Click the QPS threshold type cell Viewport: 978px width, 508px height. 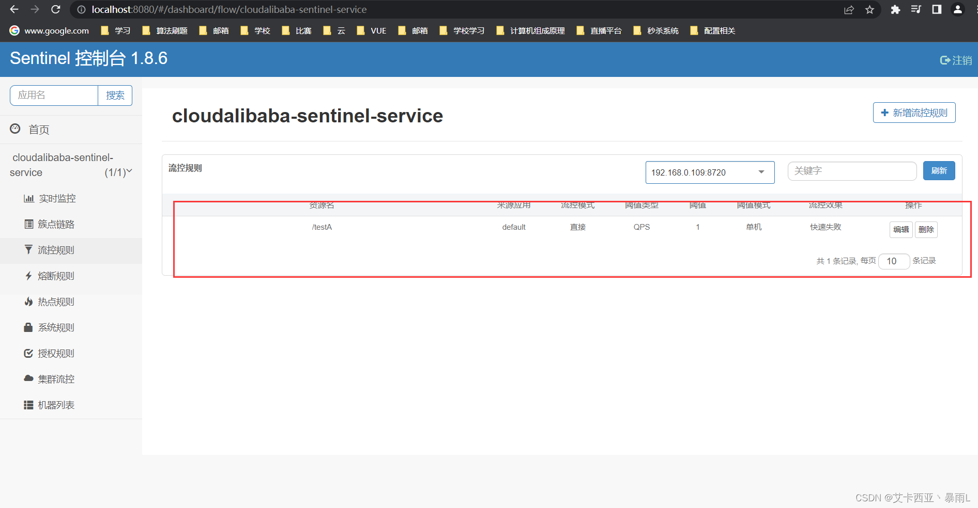[641, 227]
